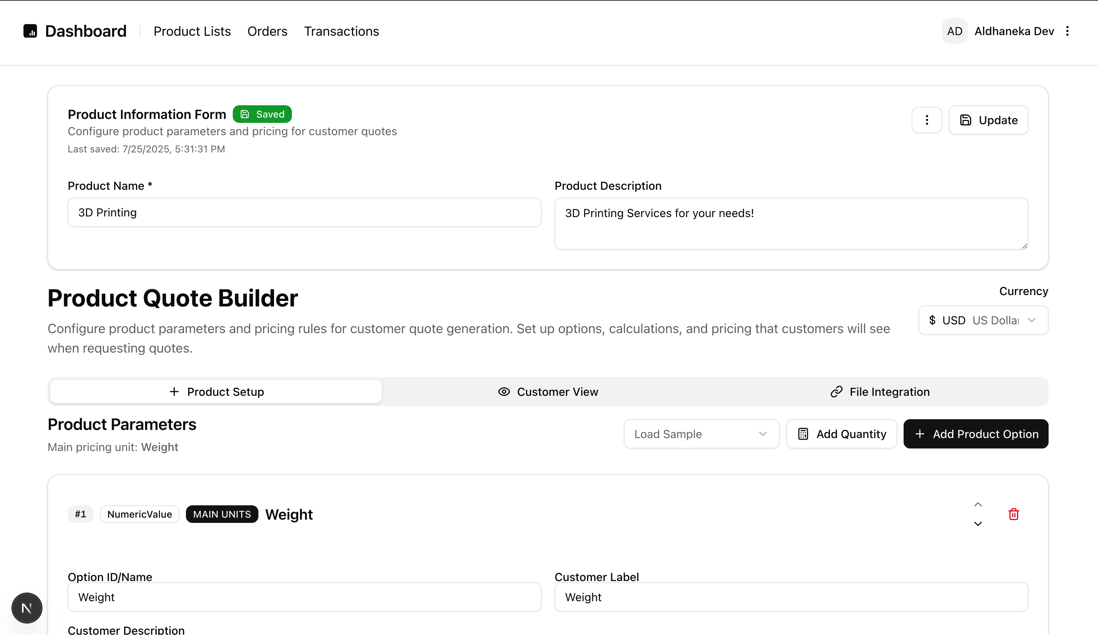Click Add Product Option button

[x=975, y=434]
